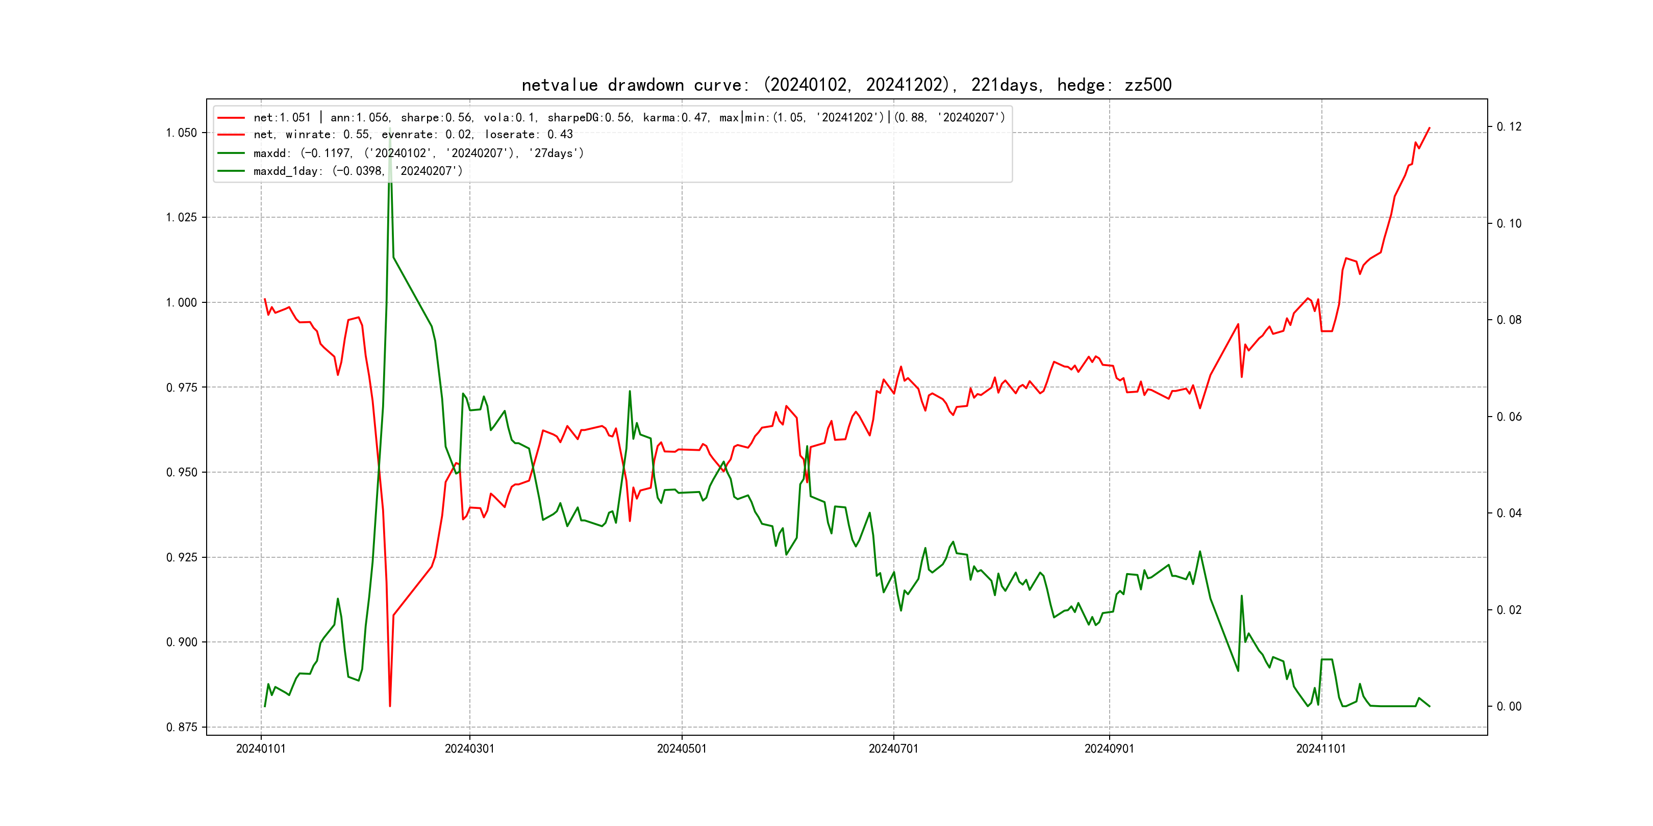Click the 1.050 left axis tick label
1653x826 pixels.
point(182,133)
